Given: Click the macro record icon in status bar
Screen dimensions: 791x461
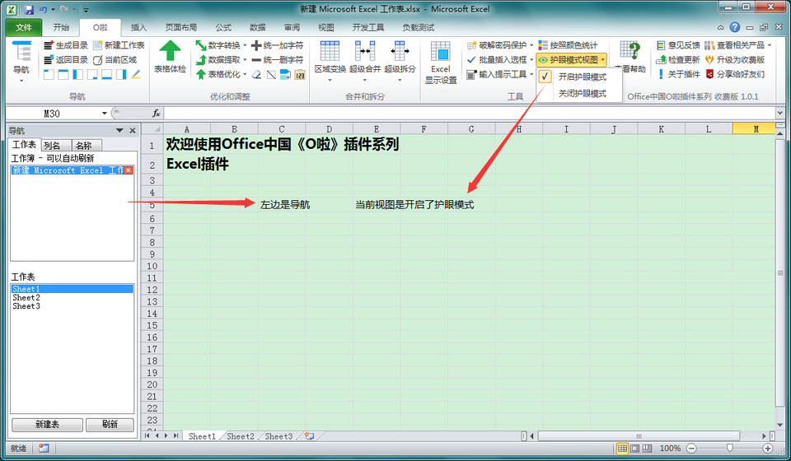Looking at the screenshot, I should 44,448.
